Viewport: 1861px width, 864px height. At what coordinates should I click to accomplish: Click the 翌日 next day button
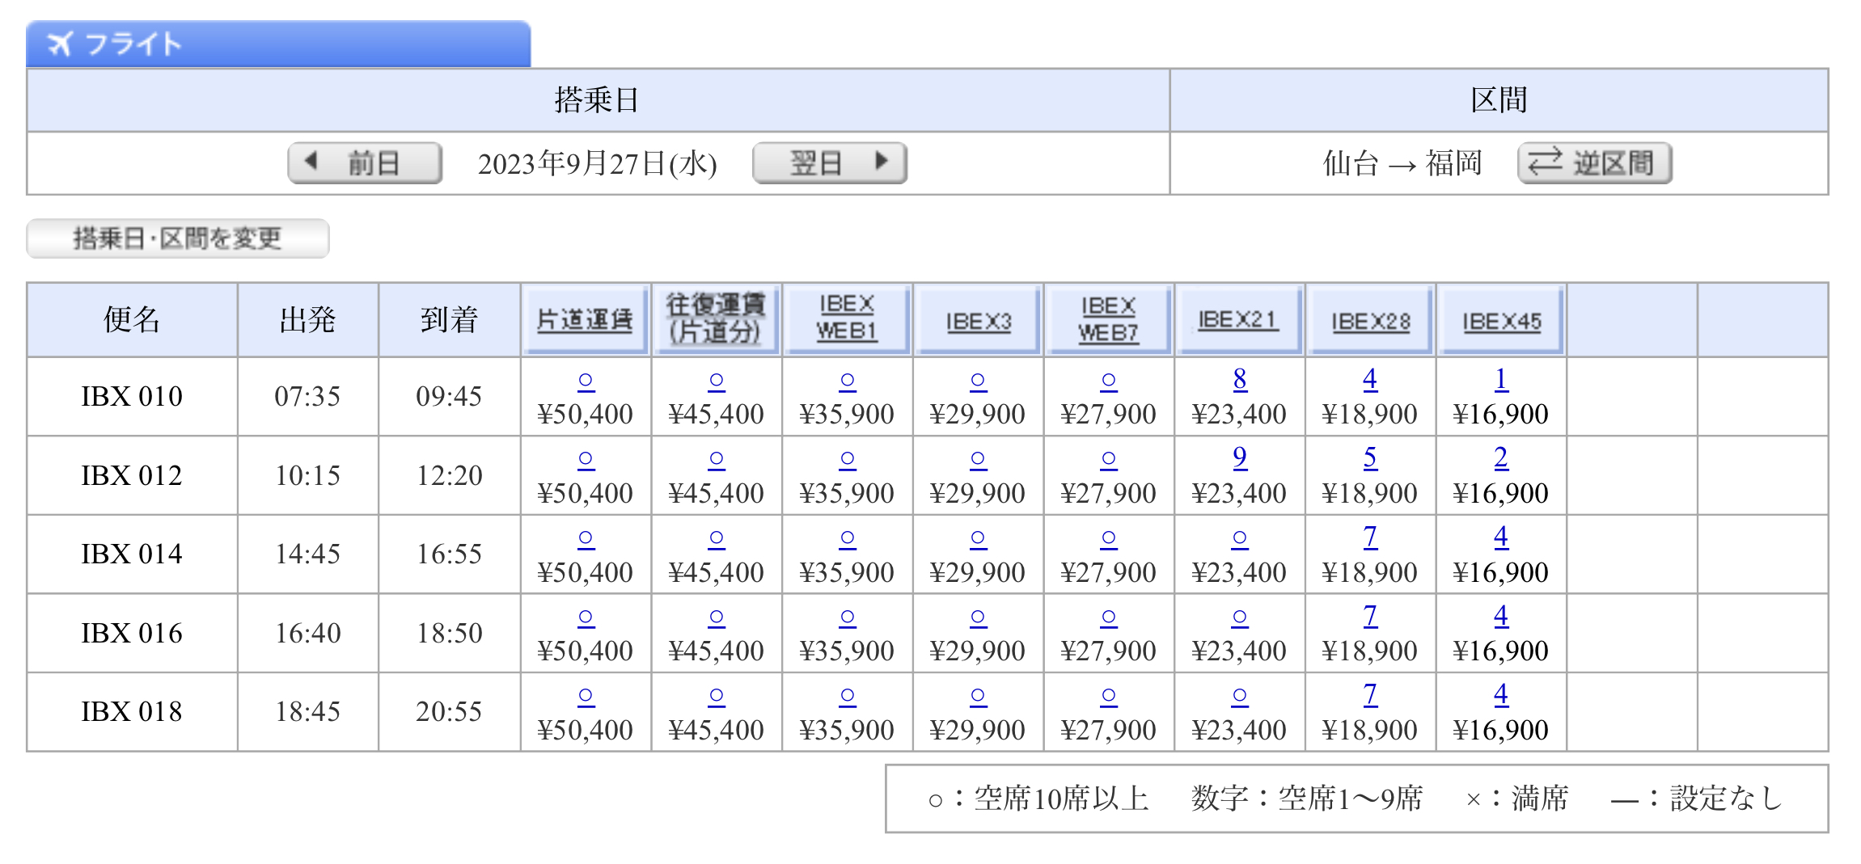[829, 163]
